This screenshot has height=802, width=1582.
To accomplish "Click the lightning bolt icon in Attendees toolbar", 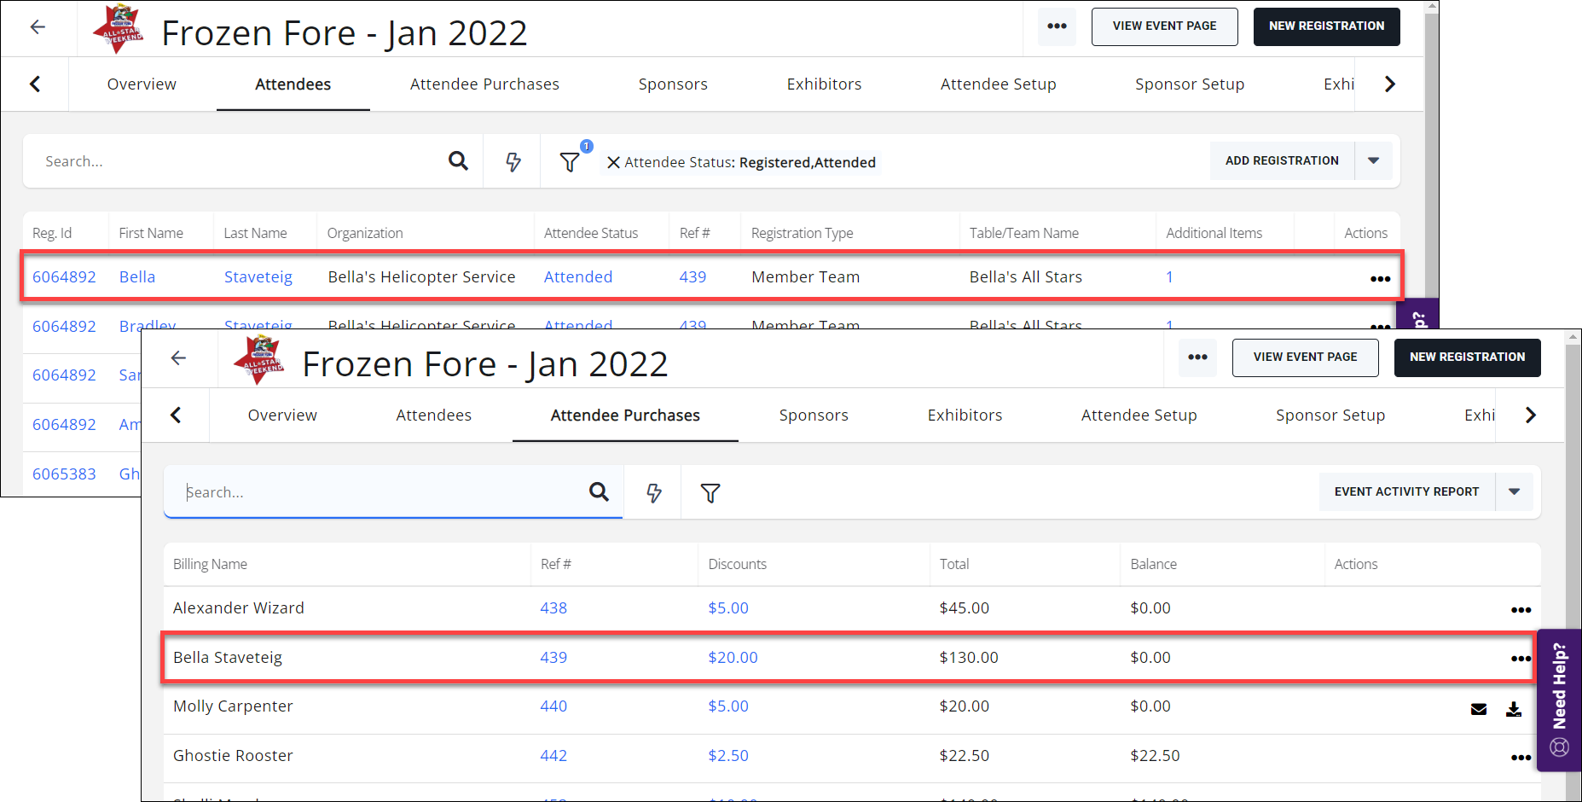I will click(x=513, y=162).
